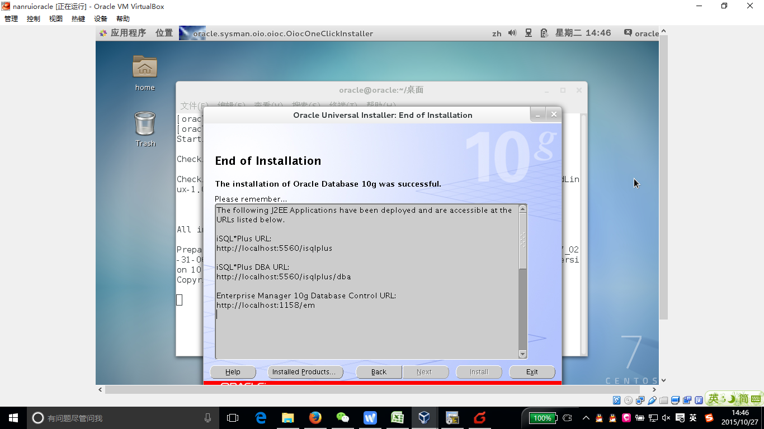The height and width of the screenshot is (429, 764).
Task: Go Back in the Oracle installer
Action: 379,372
